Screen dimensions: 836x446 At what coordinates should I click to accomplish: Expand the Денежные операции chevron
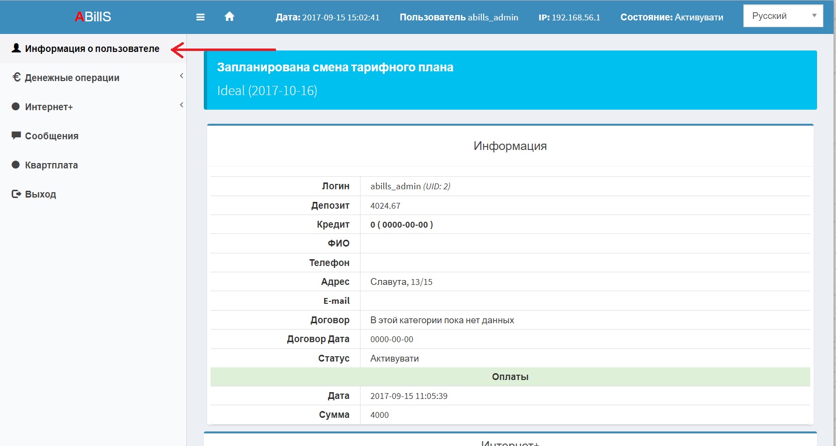tap(181, 76)
